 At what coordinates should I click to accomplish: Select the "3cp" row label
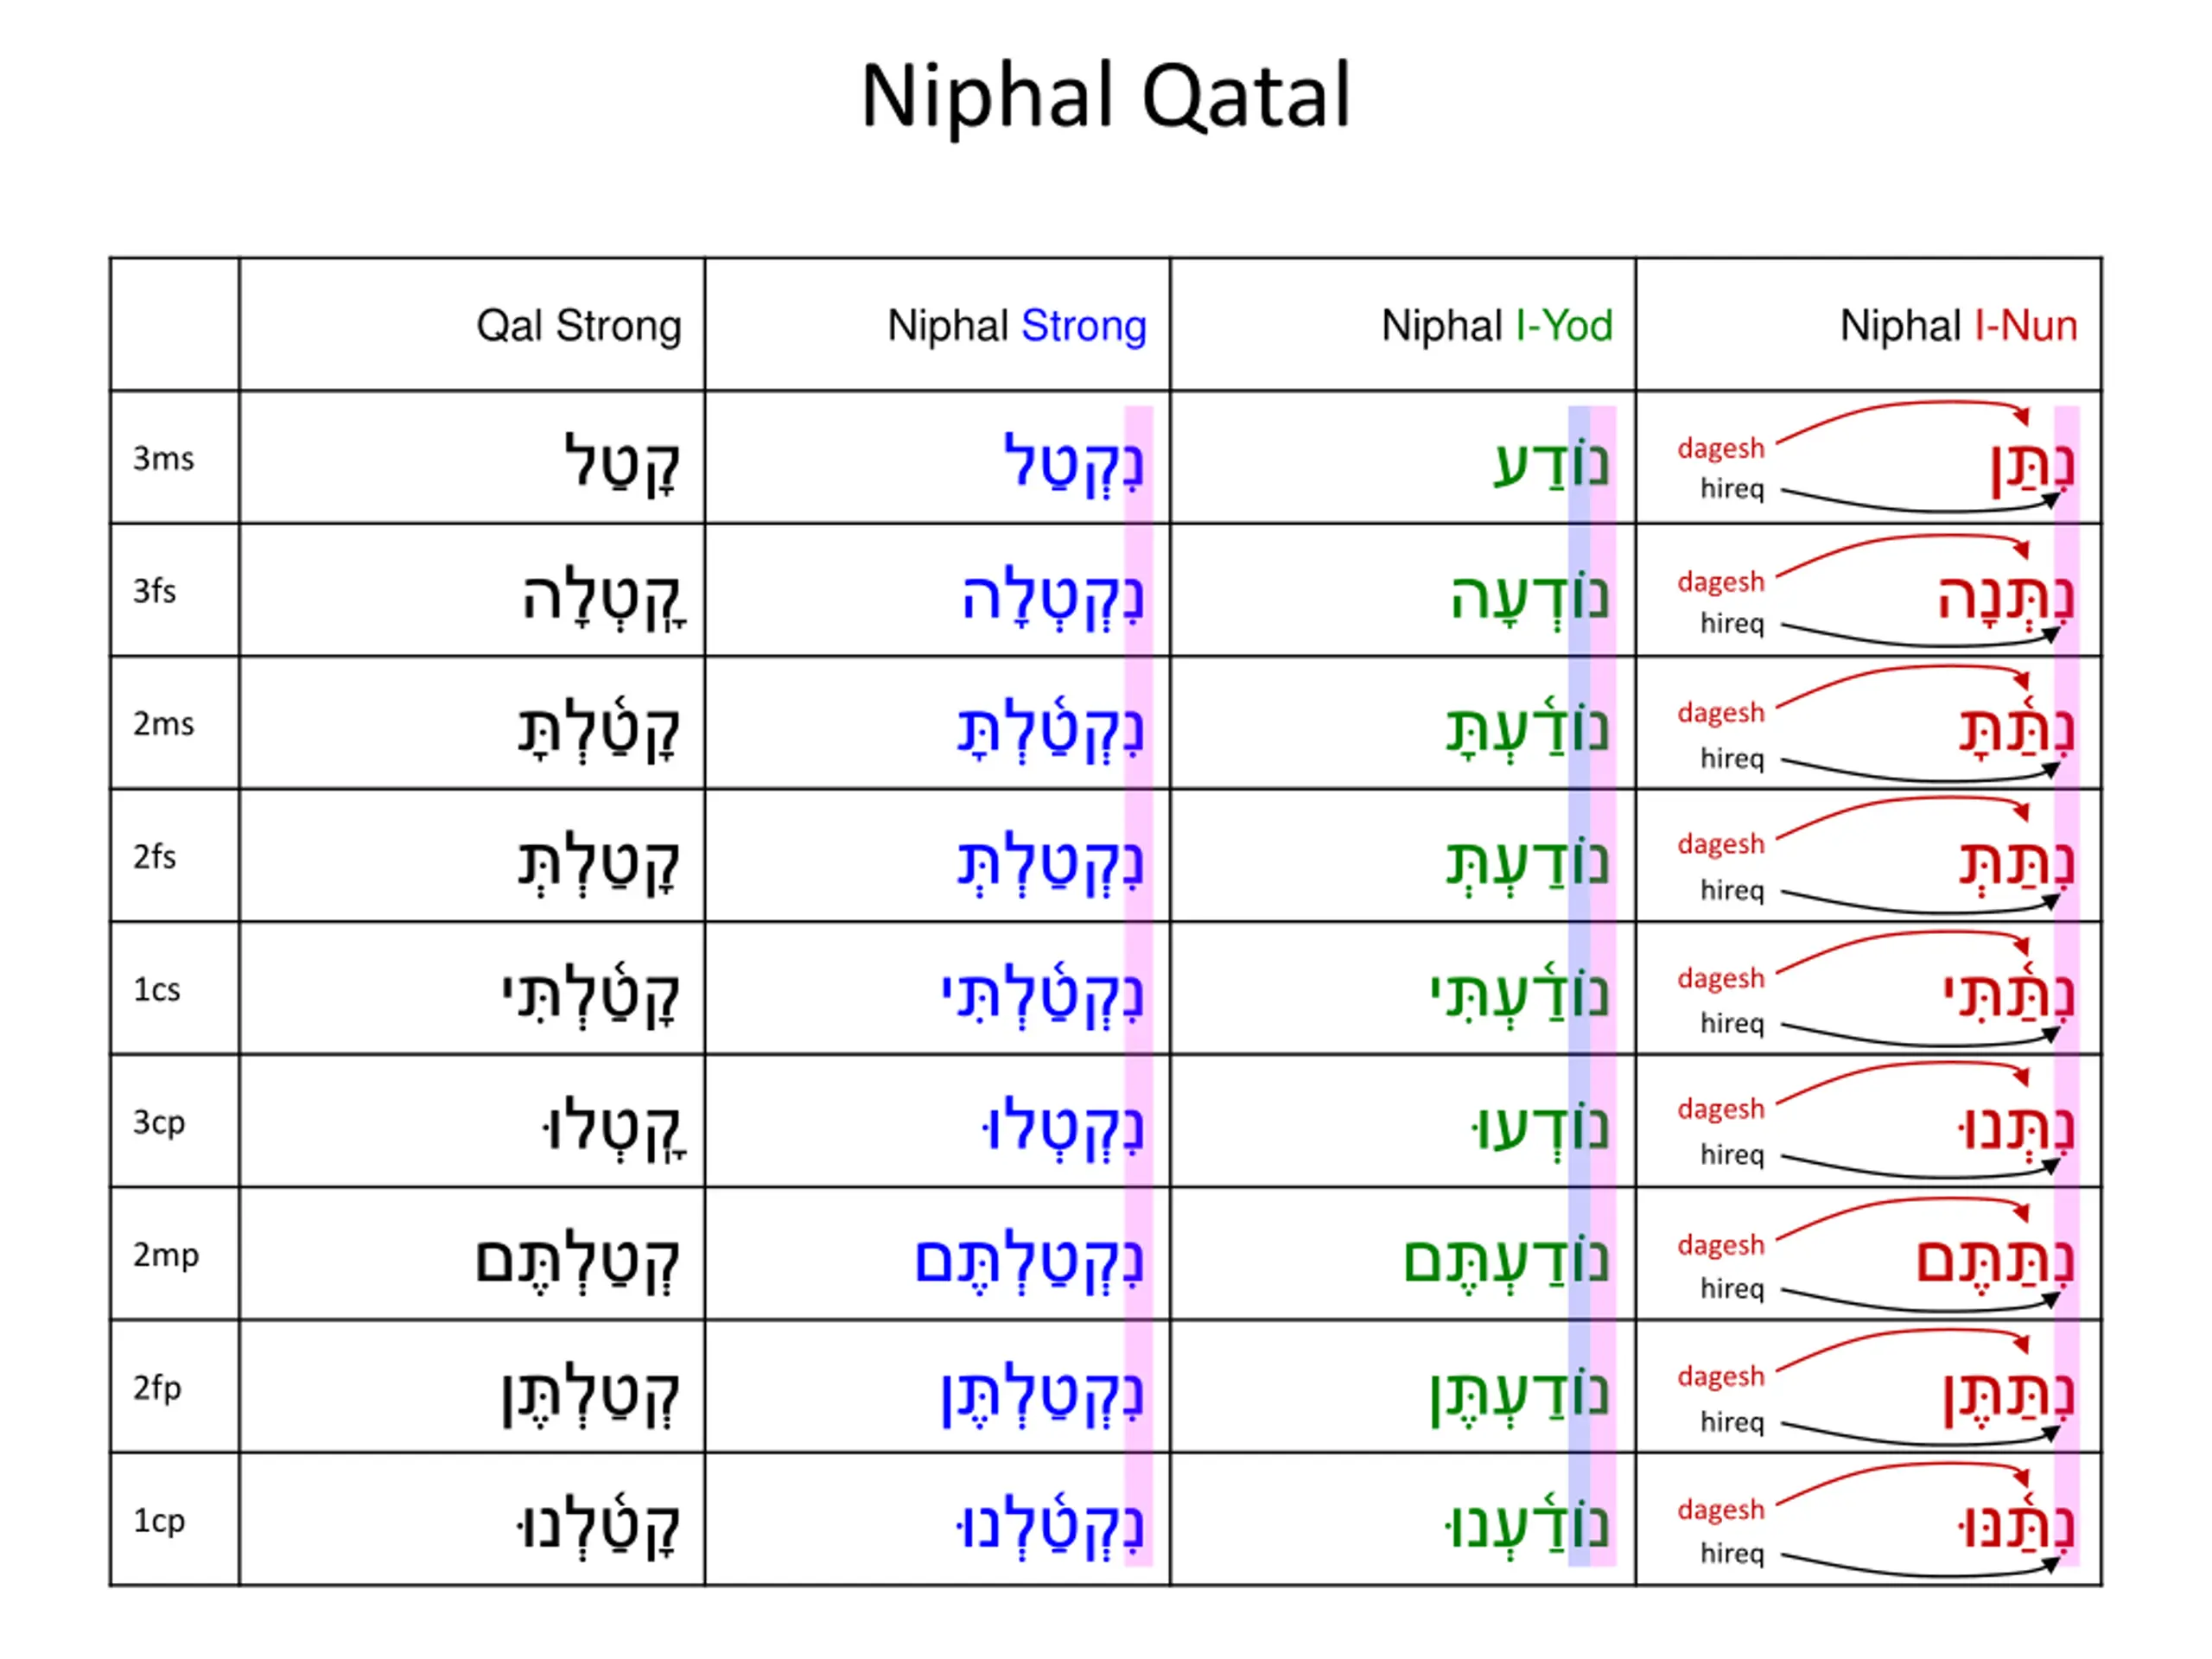coord(159,1123)
